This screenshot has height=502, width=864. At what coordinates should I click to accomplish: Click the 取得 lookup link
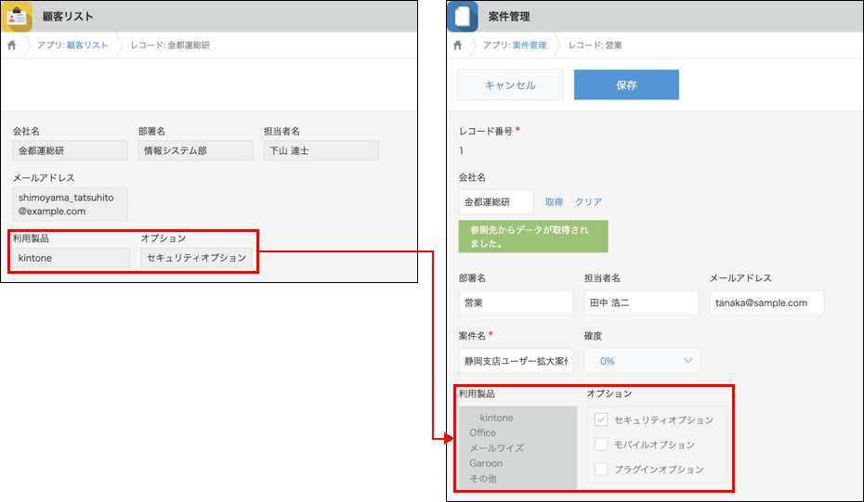[554, 202]
